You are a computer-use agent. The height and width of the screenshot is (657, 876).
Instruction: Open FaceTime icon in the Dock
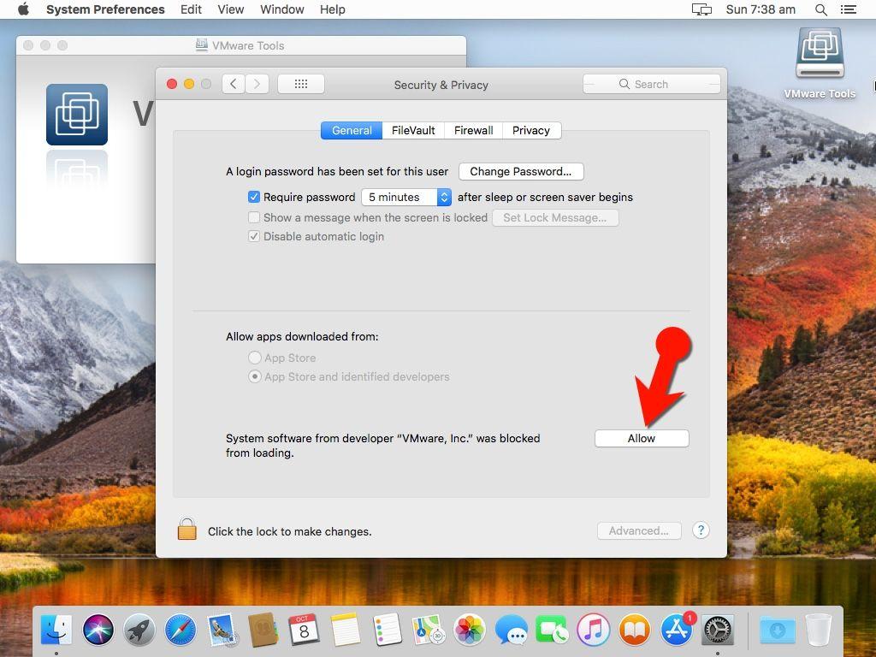pos(552,630)
